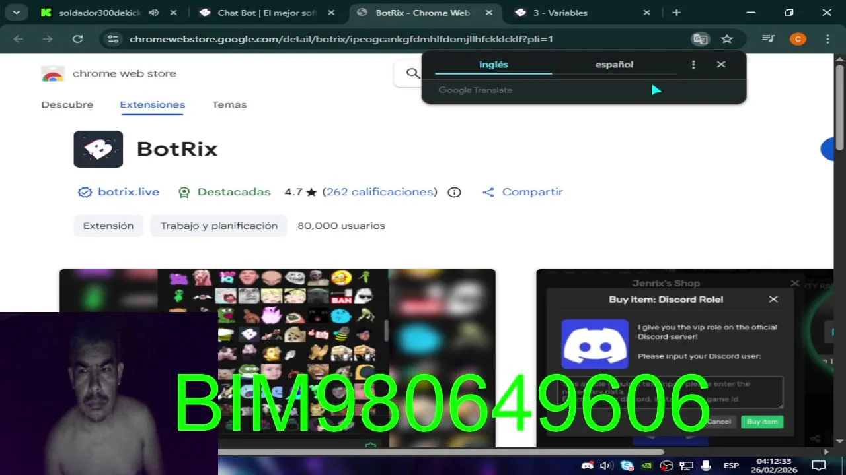Go back to previous page

point(19,39)
